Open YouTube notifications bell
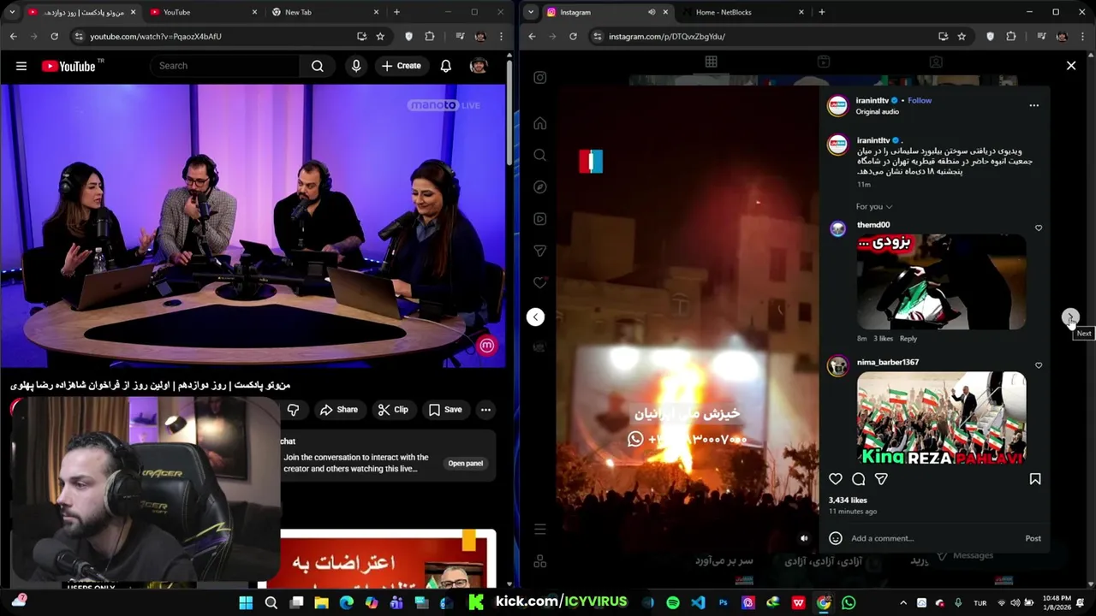 445,66
